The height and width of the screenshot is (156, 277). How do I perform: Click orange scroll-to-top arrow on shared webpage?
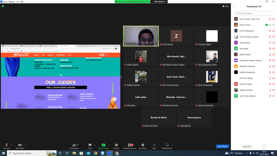pos(114,99)
